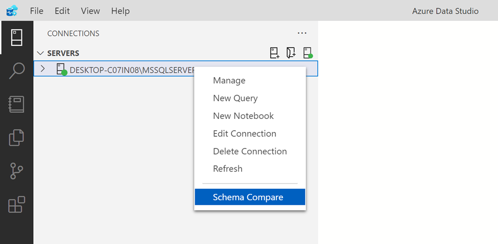Open the Connections view in activity bar
Viewport: 498px width, 244px height.
coord(16,37)
